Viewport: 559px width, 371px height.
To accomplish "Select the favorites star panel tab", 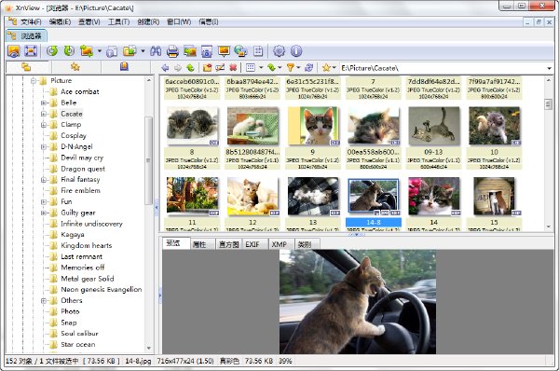I will coord(75,67).
